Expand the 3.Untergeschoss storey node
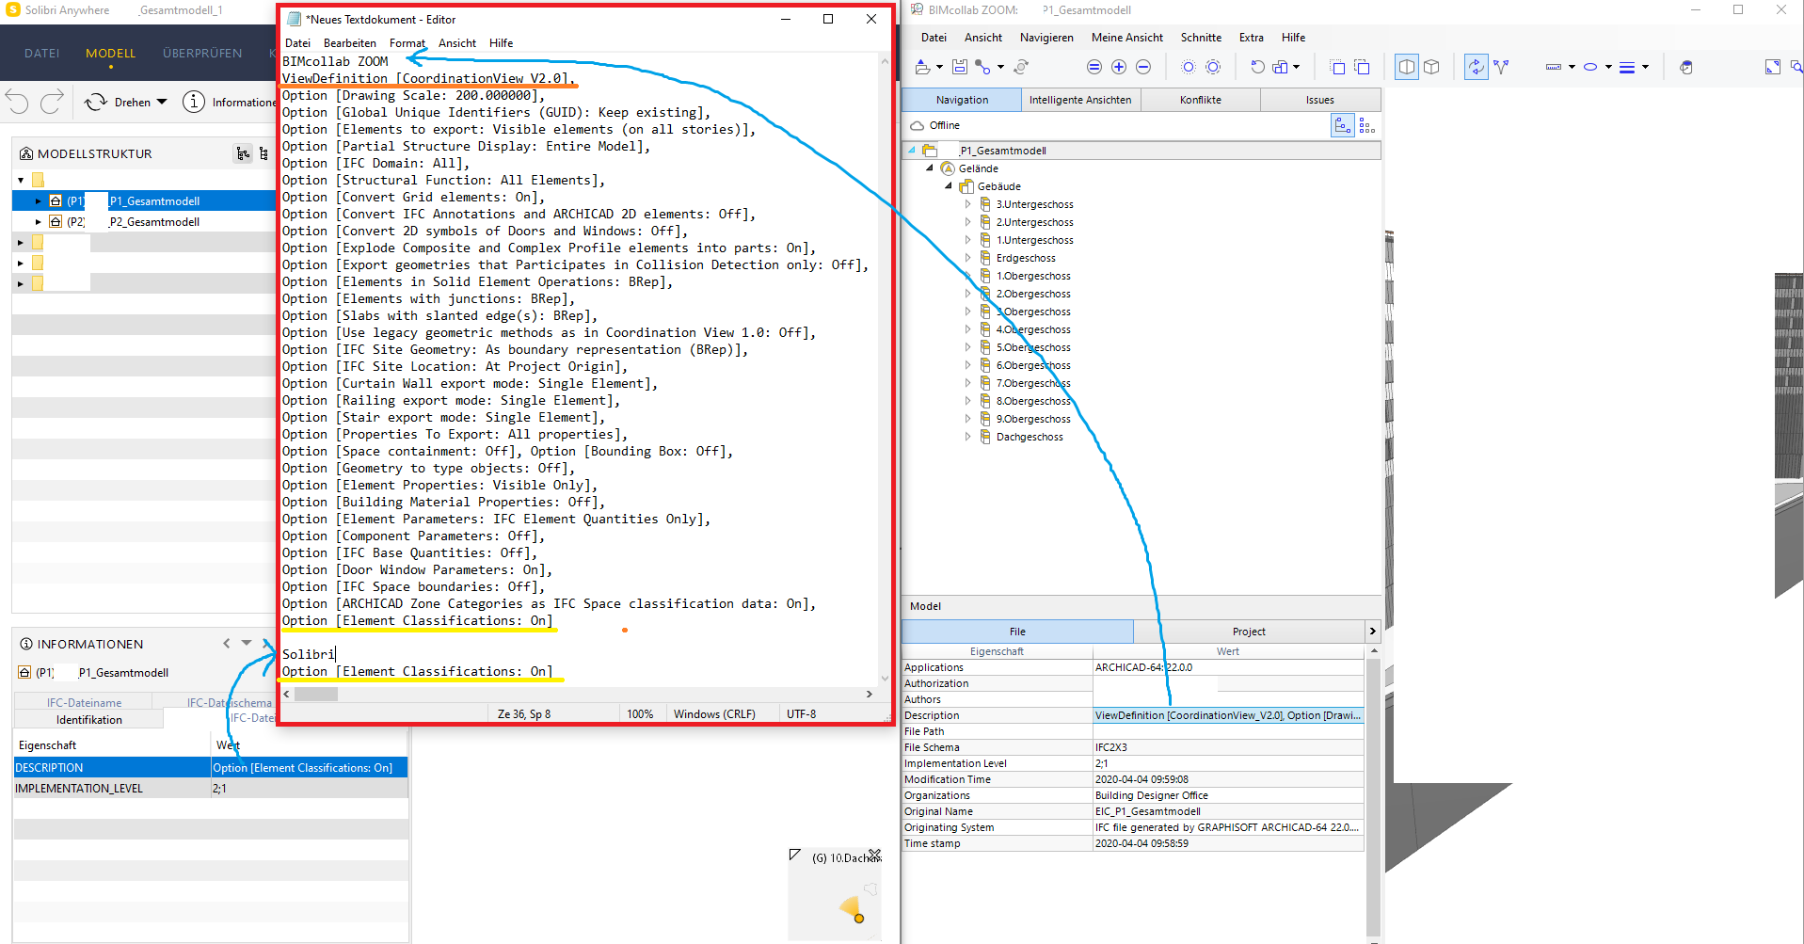 tap(967, 204)
